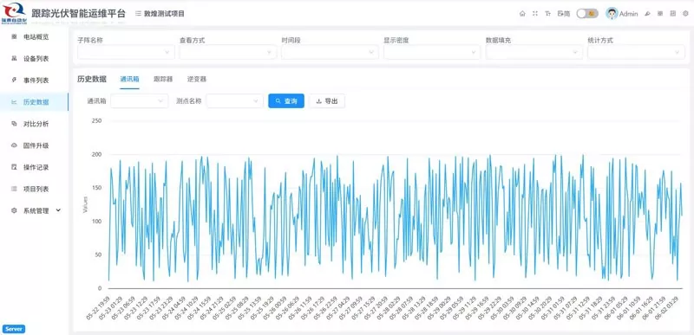Screen dimensions: 694x335
Task: Click the blue 查询 button
Action: pyautogui.click(x=286, y=101)
